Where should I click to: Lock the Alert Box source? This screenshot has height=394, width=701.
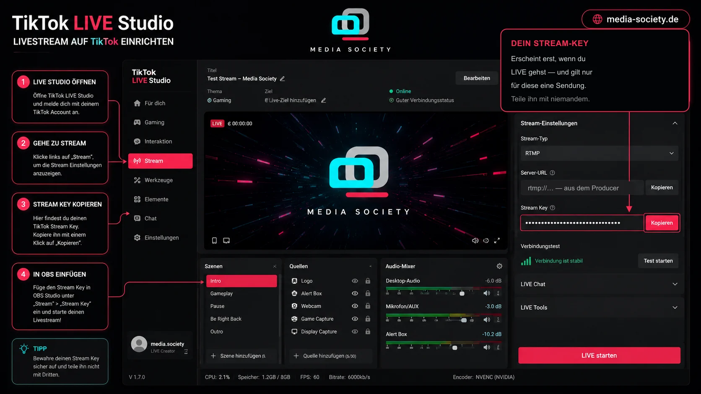[368, 294]
